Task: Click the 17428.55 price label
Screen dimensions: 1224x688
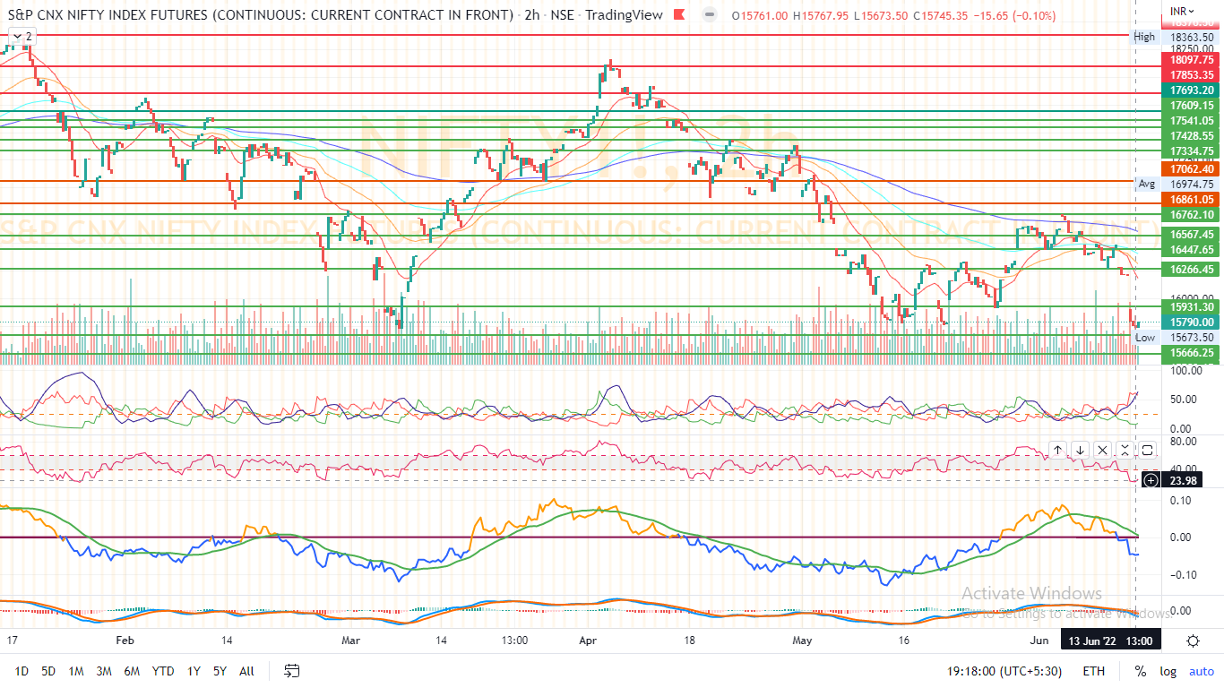Action: coord(1191,136)
